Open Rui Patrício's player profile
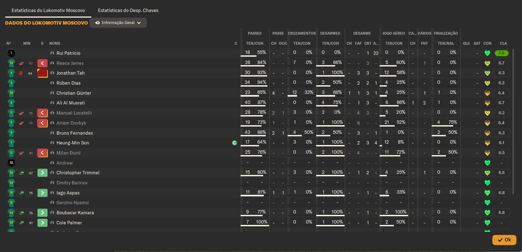This screenshot has height=252, width=522. (68, 53)
